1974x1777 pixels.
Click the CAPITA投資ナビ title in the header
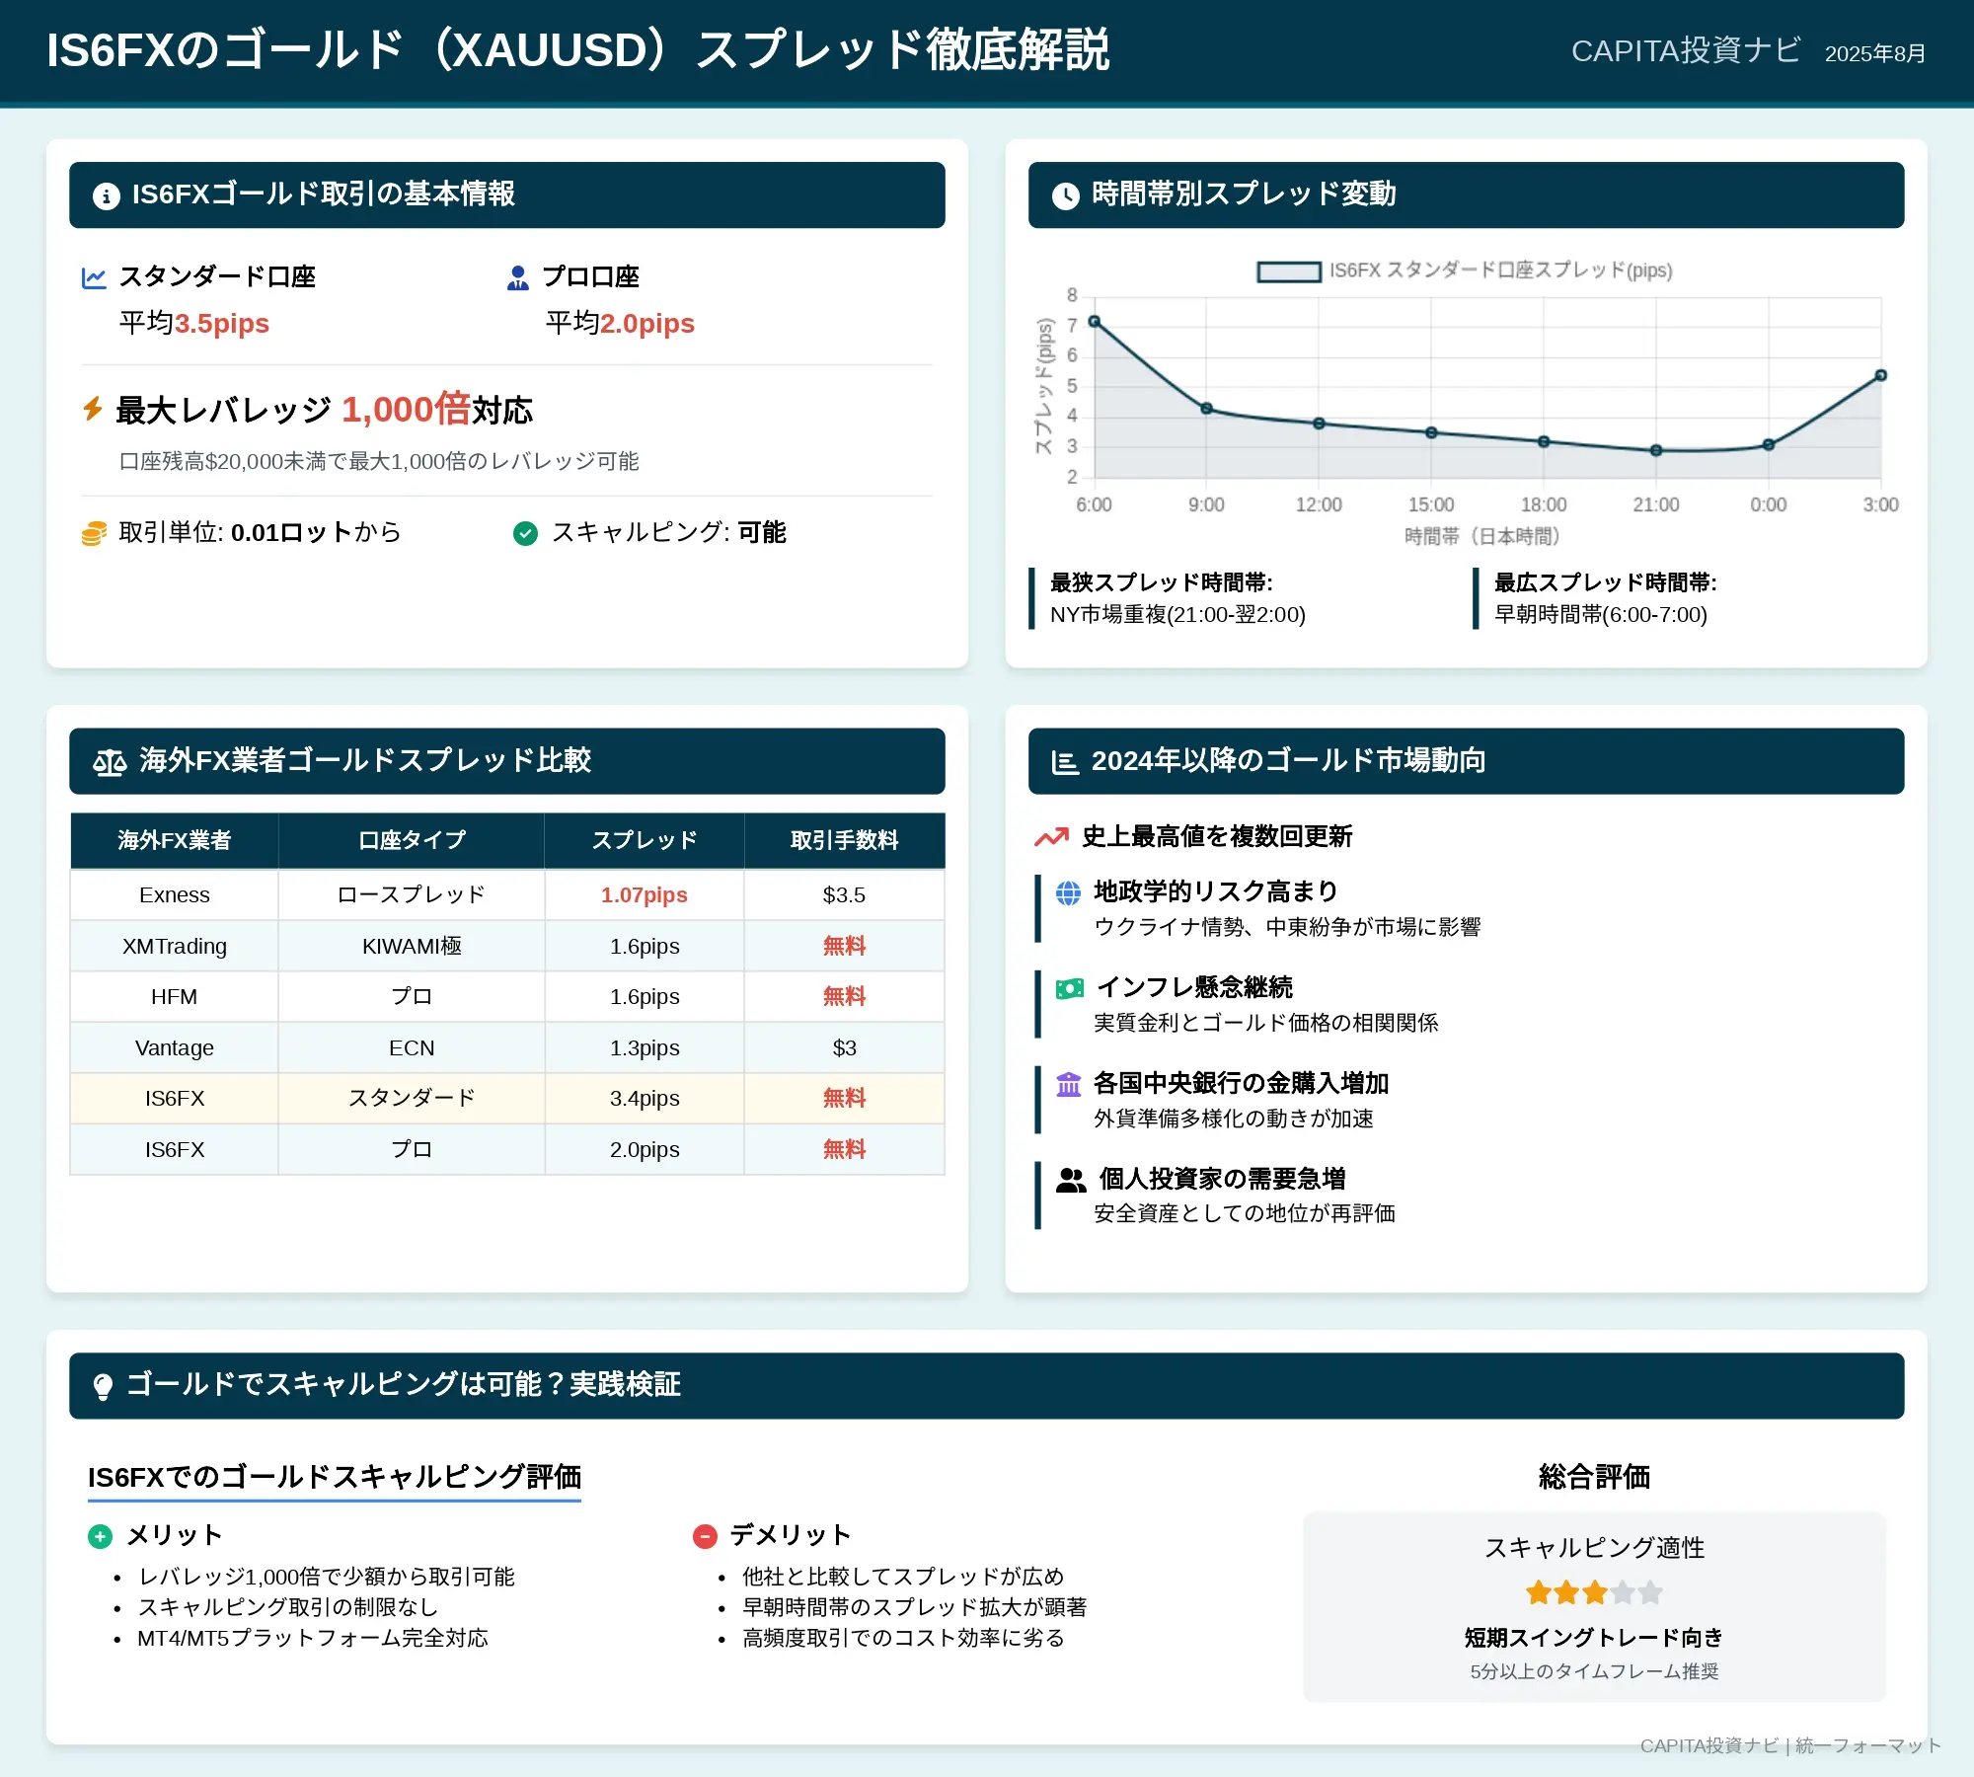(x=1686, y=50)
